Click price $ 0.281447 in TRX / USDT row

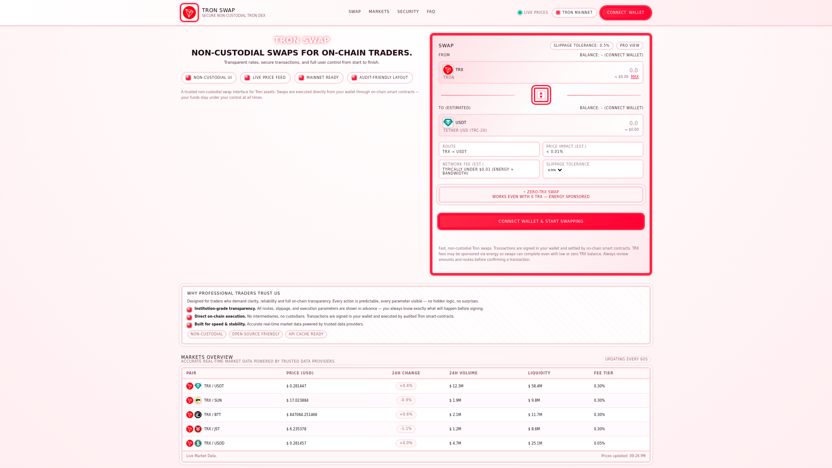(x=296, y=386)
